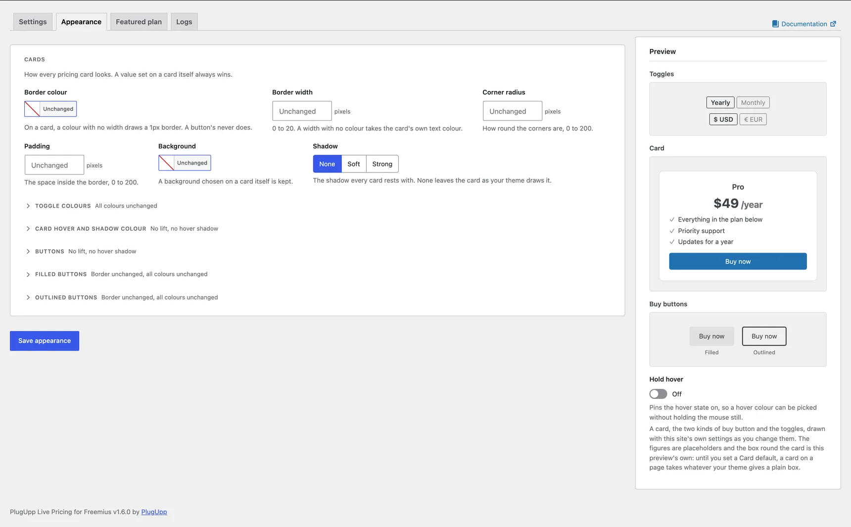Viewport: 851px width, 527px height.
Task: Choose Monthly in the preview toggles
Action: (753, 103)
